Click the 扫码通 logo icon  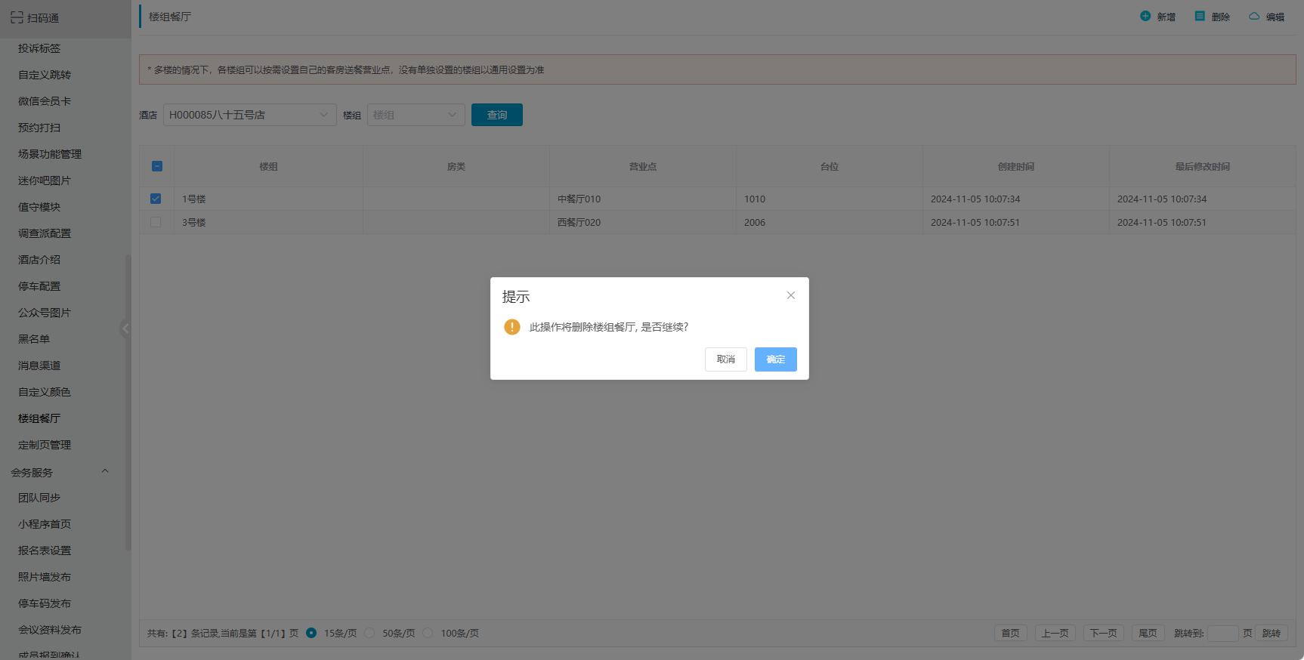17,17
